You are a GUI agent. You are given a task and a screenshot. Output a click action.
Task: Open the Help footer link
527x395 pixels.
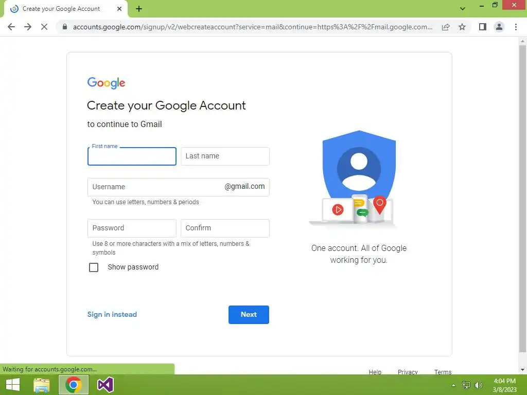click(375, 371)
